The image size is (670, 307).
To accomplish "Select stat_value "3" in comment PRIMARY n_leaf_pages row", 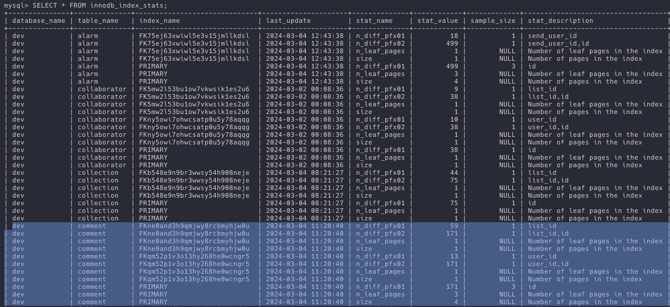I will (x=456, y=294).
